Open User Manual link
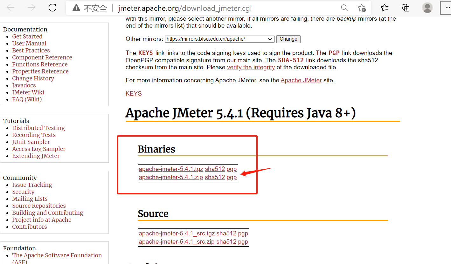The height and width of the screenshot is (264, 451). [x=29, y=44]
